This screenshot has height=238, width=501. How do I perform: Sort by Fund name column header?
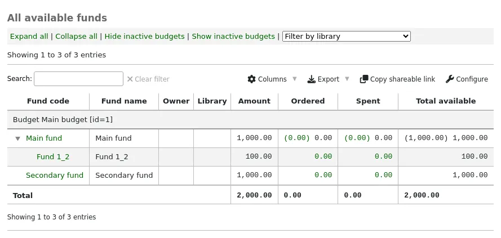[124, 101]
